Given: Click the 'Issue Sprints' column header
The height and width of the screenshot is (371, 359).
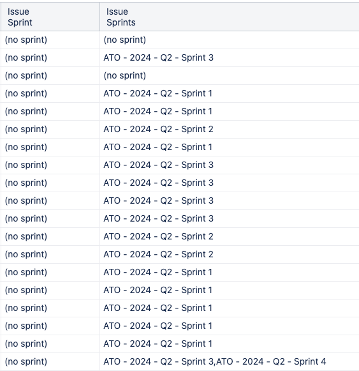Looking at the screenshot, I should point(230,17).
